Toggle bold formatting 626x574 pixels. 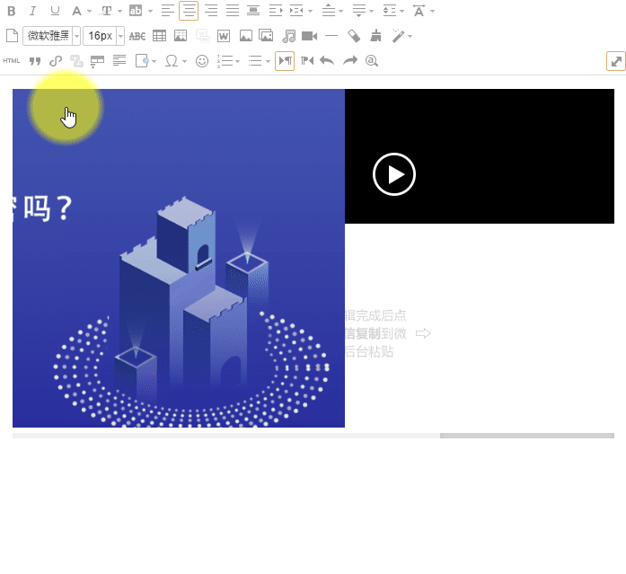click(x=12, y=11)
